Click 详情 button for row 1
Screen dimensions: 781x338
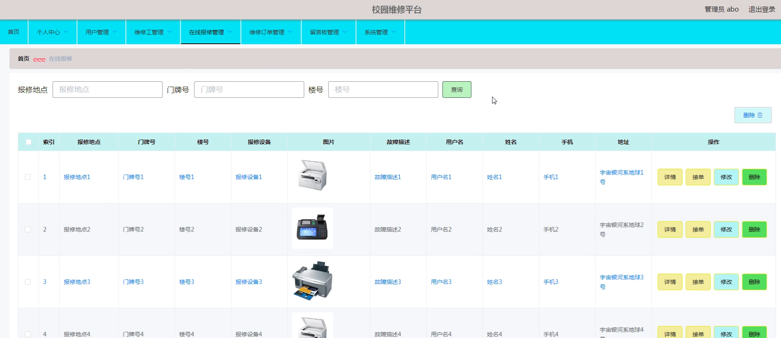pos(670,177)
